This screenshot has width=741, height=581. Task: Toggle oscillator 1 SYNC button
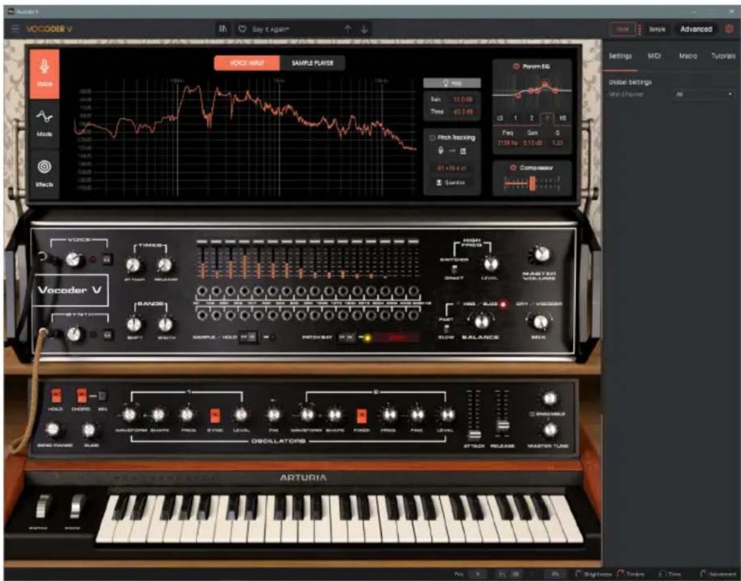(x=214, y=415)
